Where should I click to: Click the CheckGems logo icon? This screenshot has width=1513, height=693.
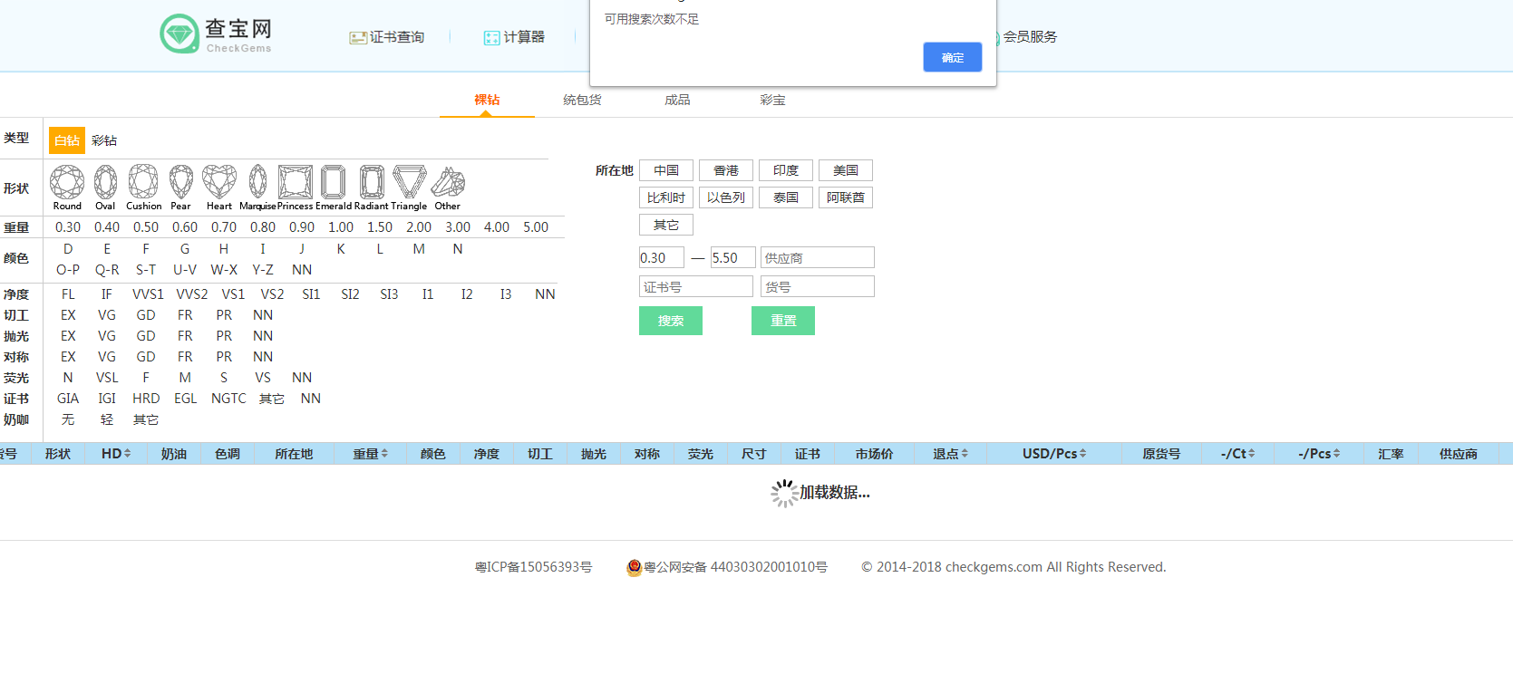(x=179, y=34)
